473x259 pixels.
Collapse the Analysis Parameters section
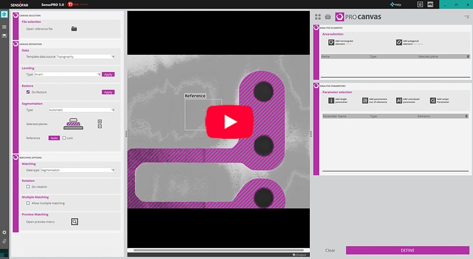pyautogui.click(x=316, y=86)
